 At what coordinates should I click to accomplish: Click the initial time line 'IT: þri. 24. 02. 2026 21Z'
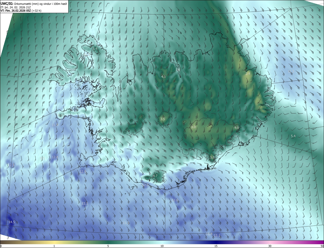[x=15, y=7]
